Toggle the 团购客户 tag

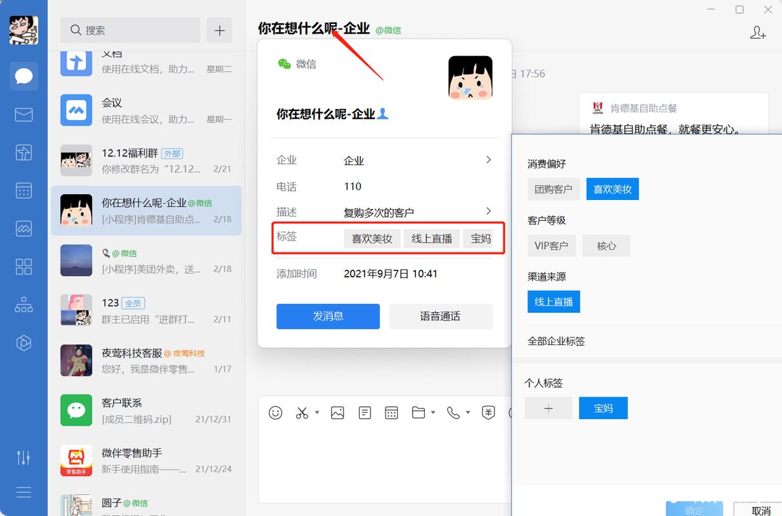pos(553,189)
